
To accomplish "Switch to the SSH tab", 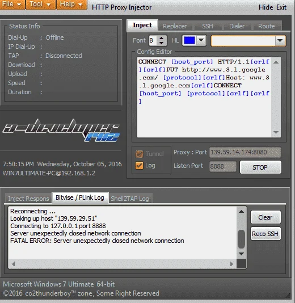I will coord(208,26).
